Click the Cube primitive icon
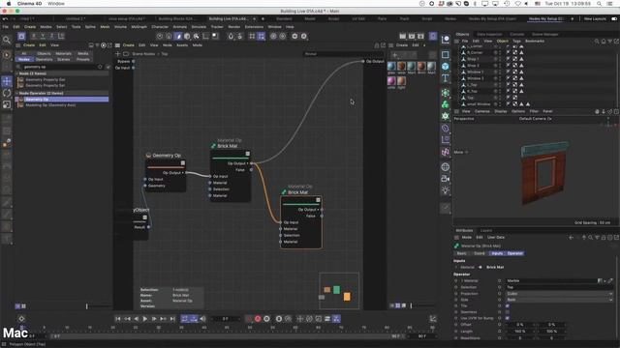 446,66
